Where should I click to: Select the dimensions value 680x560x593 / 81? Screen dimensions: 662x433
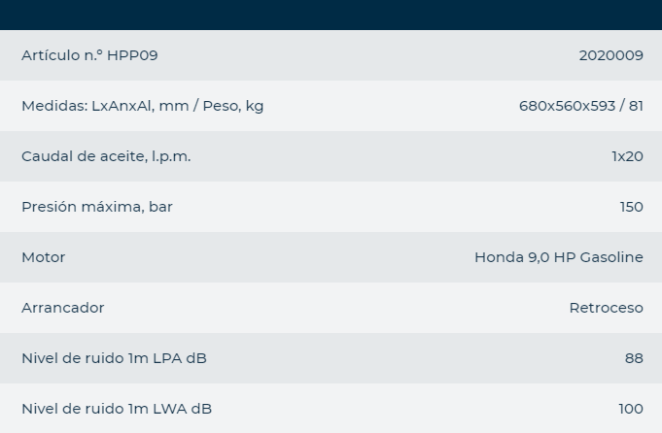pos(580,106)
